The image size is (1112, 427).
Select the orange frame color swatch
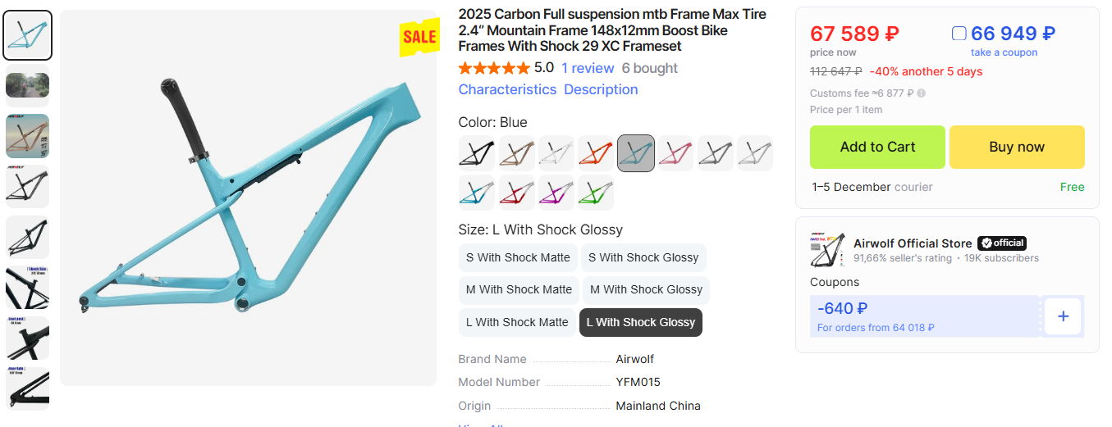[x=596, y=153]
